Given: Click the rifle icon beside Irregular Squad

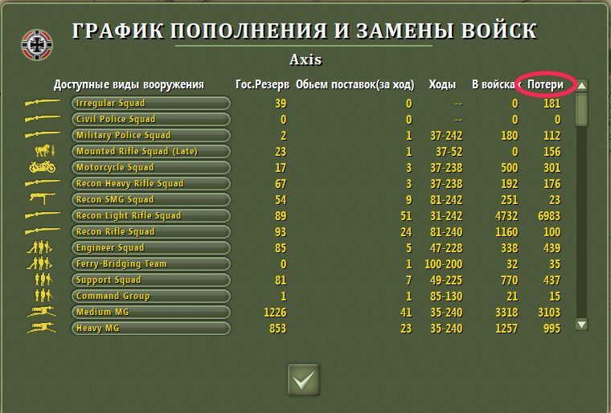Looking at the screenshot, I should coord(43,103).
